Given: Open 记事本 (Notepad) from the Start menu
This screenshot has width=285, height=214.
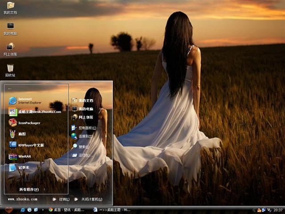Looking at the screenshot, I should [21, 168].
